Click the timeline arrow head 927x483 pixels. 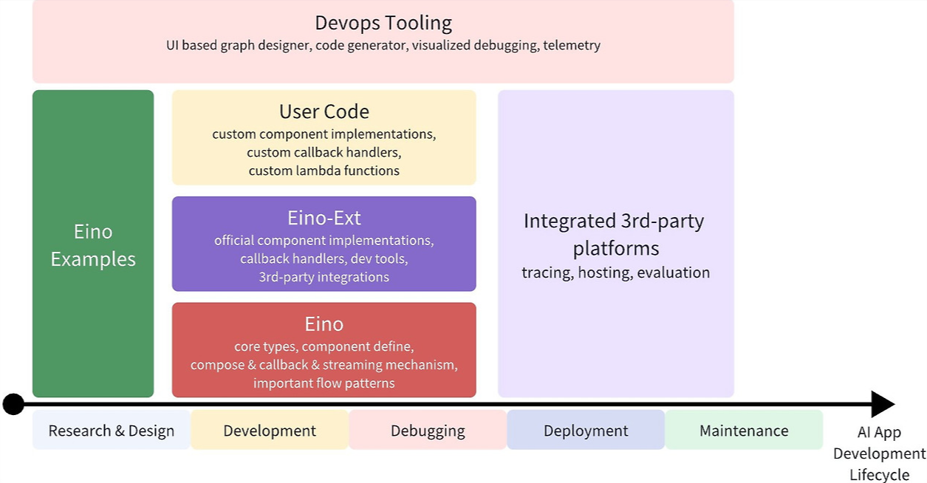[x=879, y=403]
